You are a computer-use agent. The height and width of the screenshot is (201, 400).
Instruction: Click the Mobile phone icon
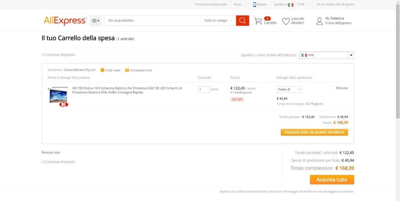[254, 4]
